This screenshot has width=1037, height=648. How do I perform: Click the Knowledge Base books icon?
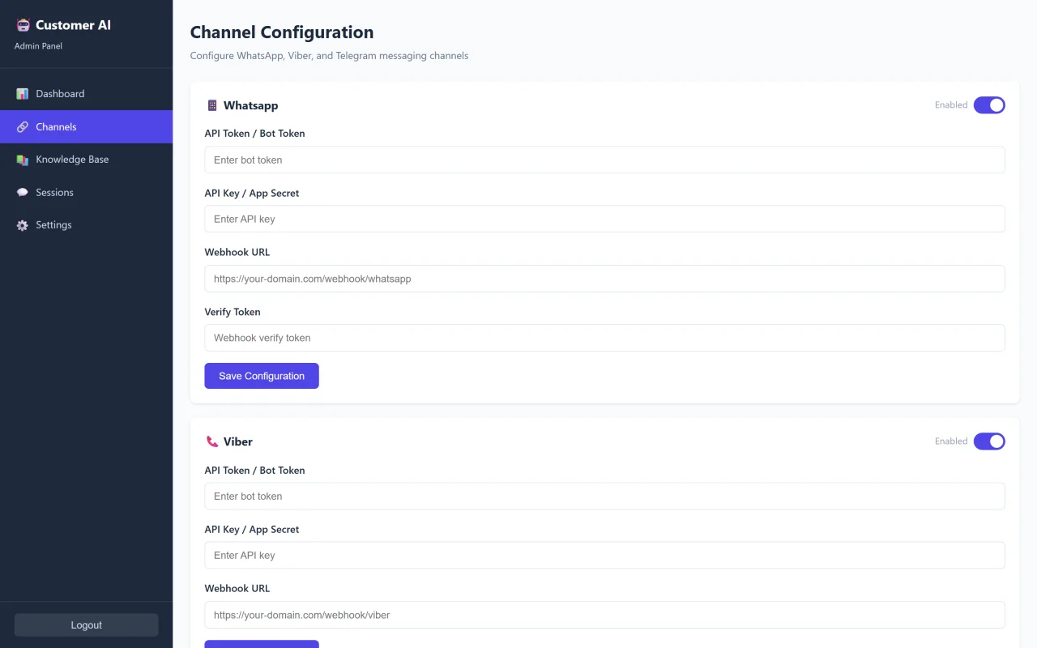(23, 160)
